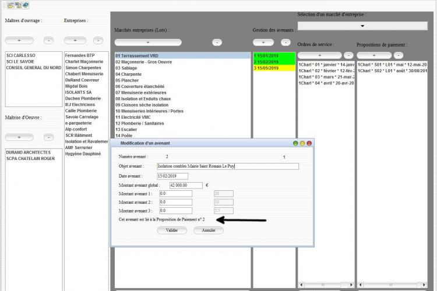This screenshot has height=291, width=437.
Task: Open the Sélection d'un marché d'entreprise dropdown
Action: tap(362, 26)
